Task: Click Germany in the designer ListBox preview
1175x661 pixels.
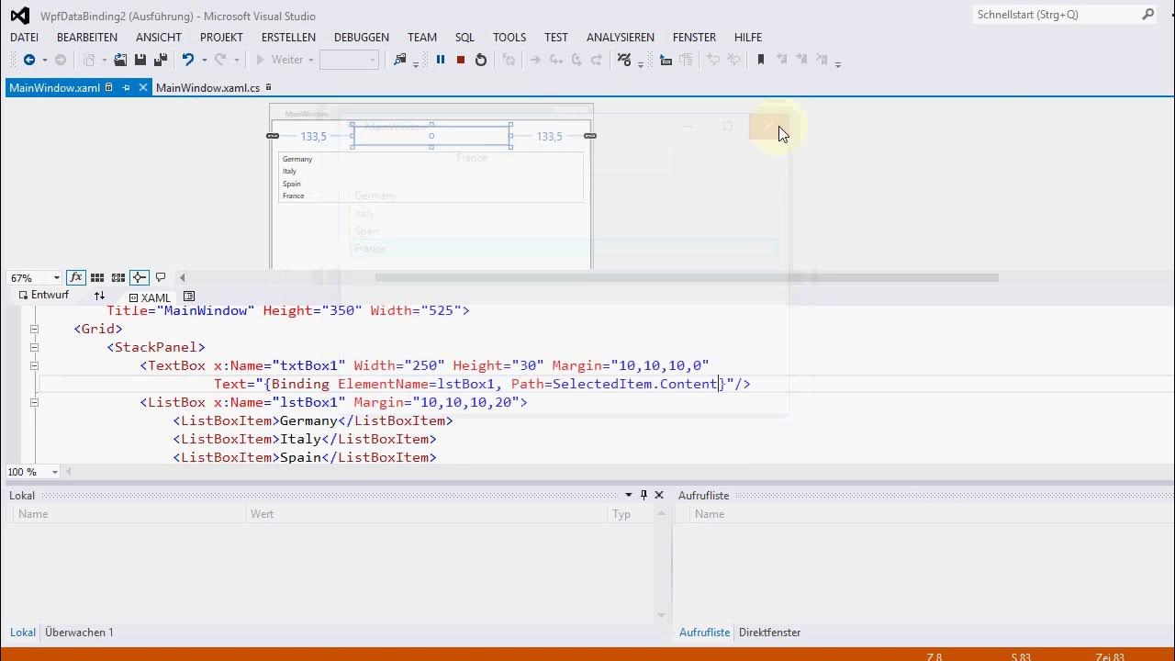Action: click(x=297, y=159)
